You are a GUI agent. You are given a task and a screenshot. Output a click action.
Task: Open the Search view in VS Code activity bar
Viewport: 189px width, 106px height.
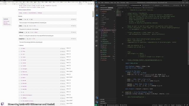point(97,10)
